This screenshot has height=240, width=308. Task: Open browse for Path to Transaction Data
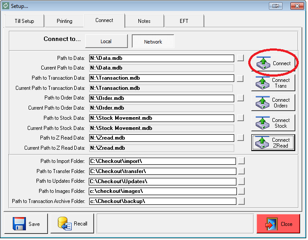click(x=240, y=78)
